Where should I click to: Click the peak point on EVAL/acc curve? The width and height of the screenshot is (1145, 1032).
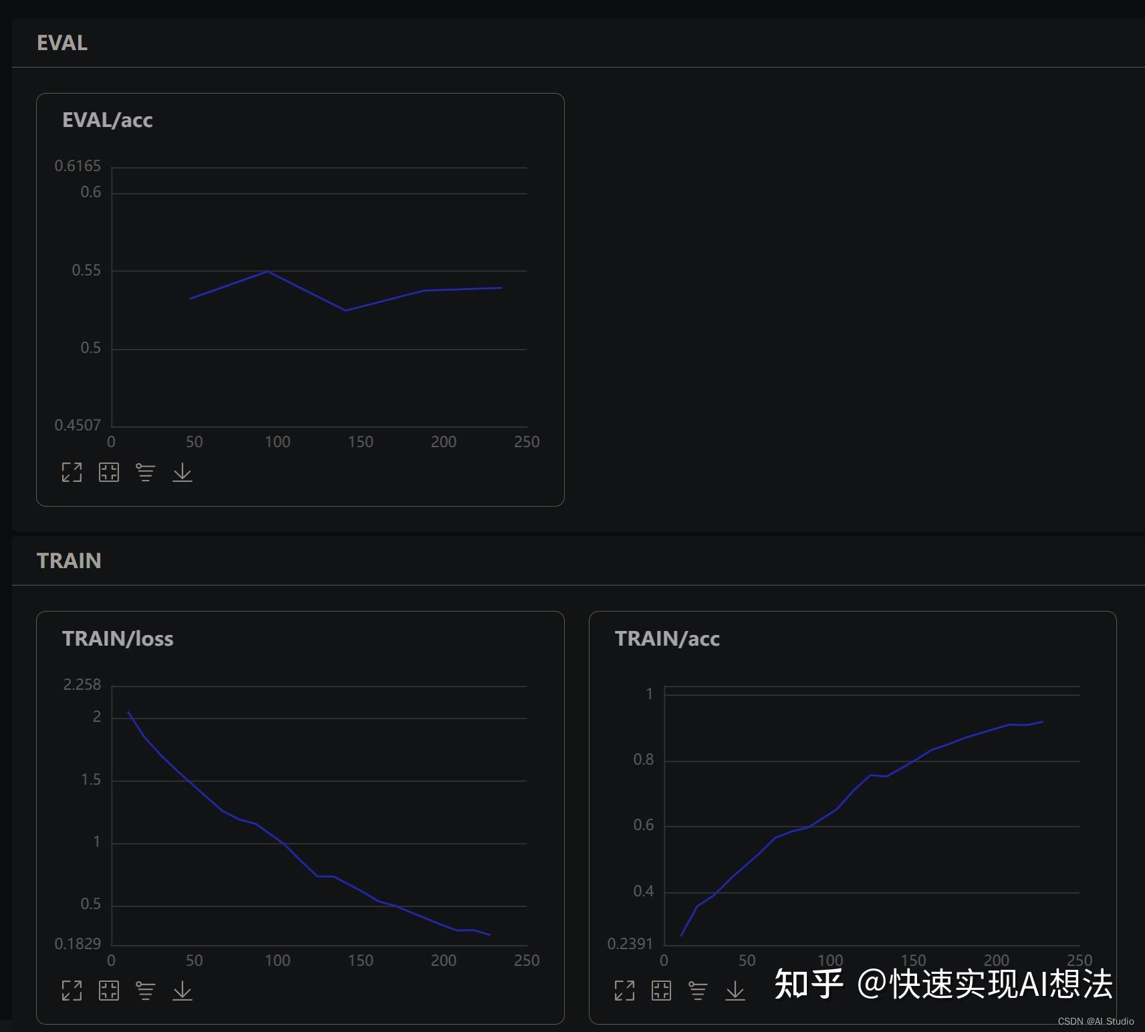click(267, 271)
